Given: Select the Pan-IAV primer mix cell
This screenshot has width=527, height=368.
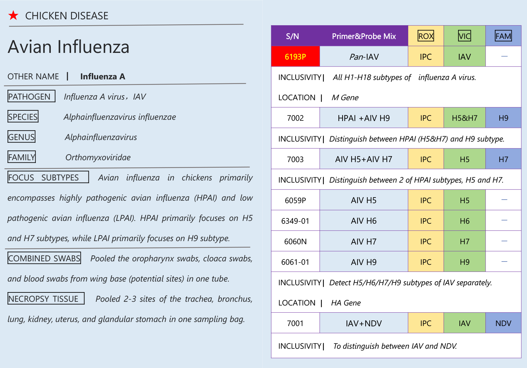Looking at the screenshot, I should 364,57.
